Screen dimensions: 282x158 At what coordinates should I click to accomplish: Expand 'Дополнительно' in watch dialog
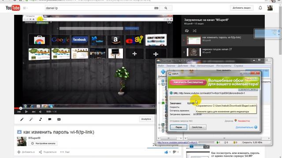246,127
